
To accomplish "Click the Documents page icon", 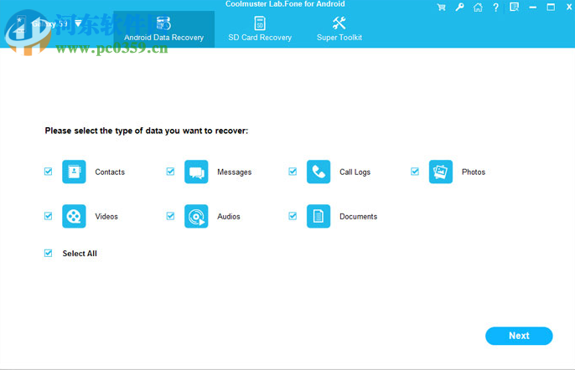I will (319, 216).
